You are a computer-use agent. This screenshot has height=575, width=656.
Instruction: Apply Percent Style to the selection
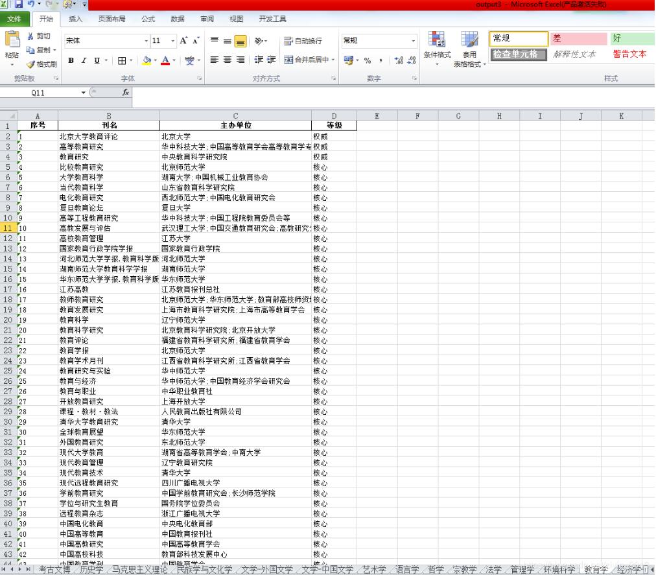pos(368,60)
